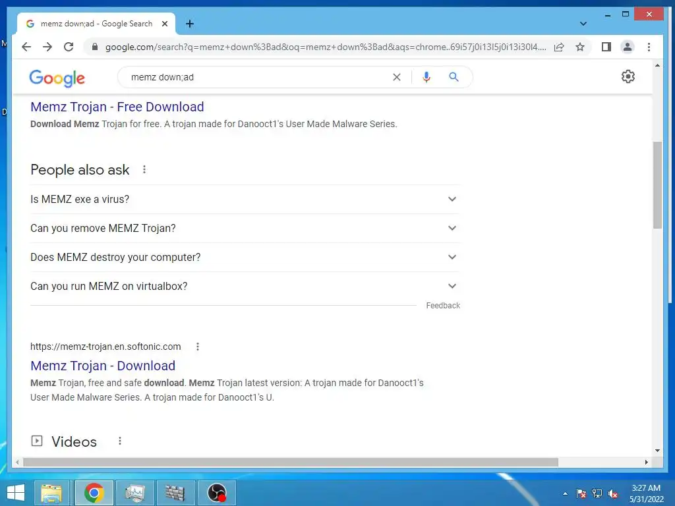The height and width of the screenshot is (506, 675).
Task: Open Google quick settings gear
Action: point(628,76)
